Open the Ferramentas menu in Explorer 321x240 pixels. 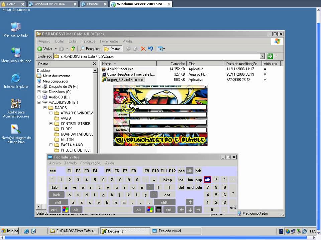point(109,41)
